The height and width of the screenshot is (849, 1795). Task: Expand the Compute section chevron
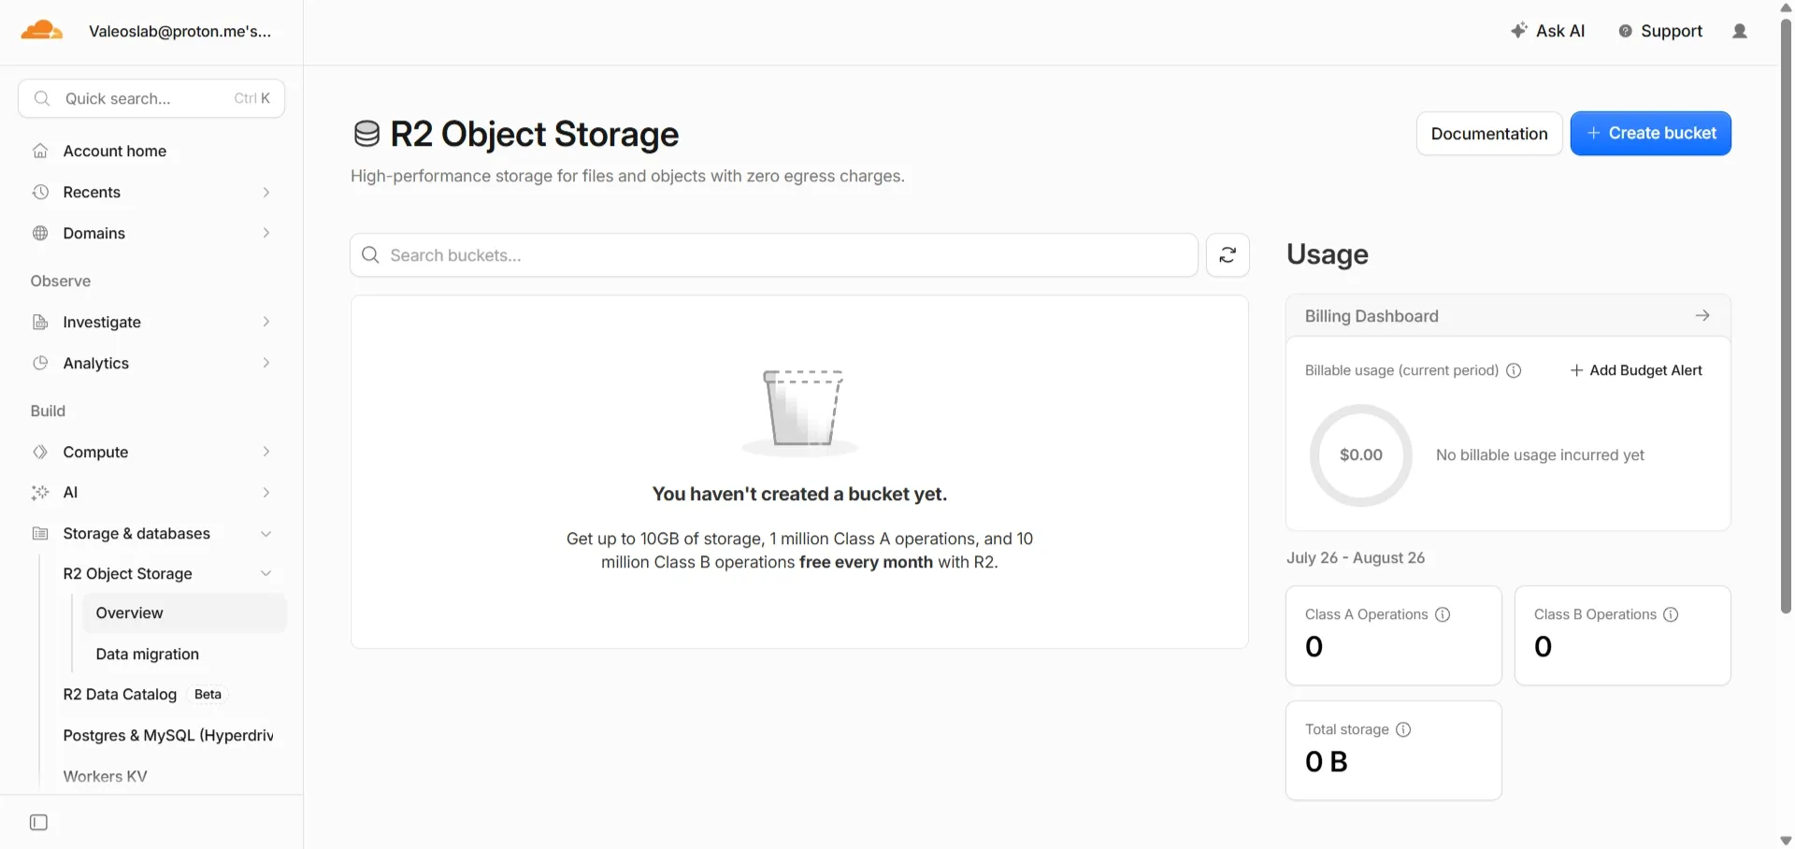coord(266,452)
